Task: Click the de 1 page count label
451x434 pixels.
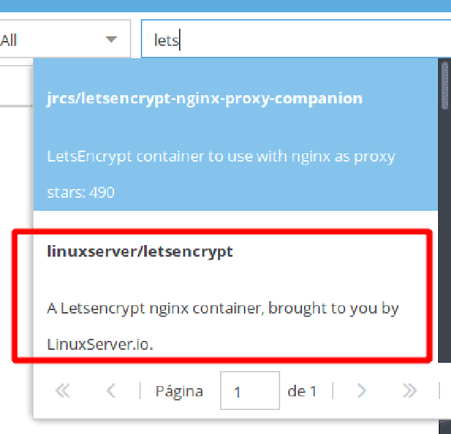Action: (302, 392)
